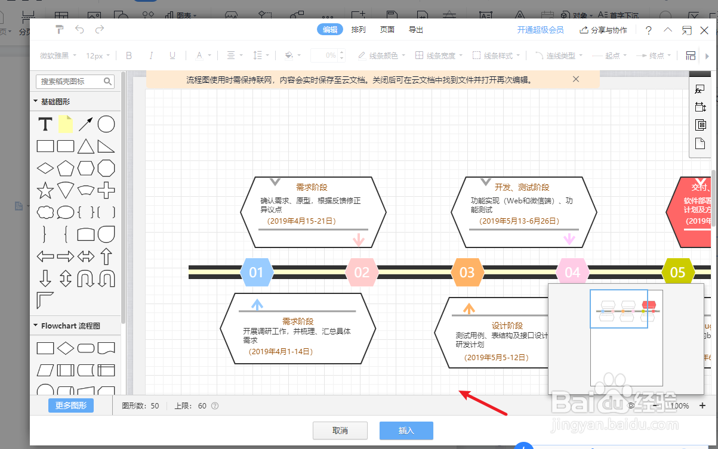Click the resize canvas icon in right sidebar

tap(699, 107)
